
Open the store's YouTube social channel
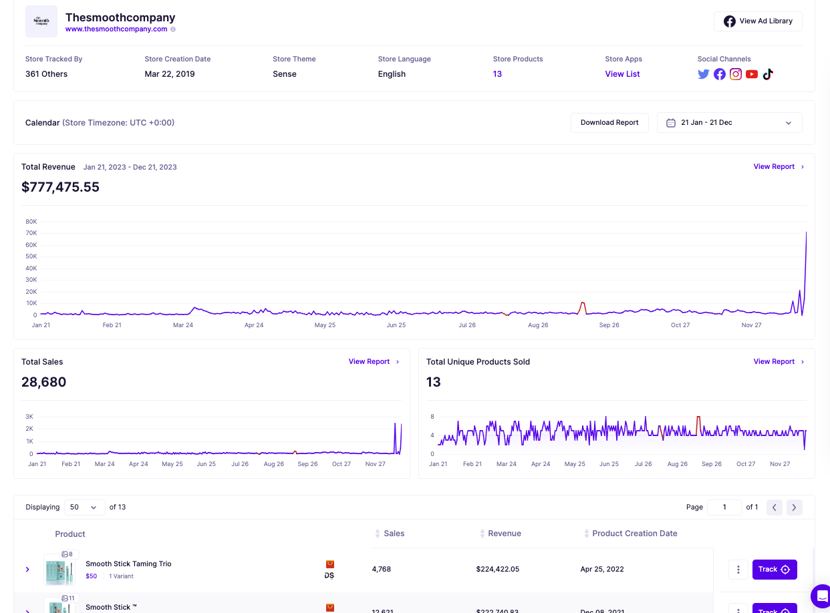pos(751,74)
